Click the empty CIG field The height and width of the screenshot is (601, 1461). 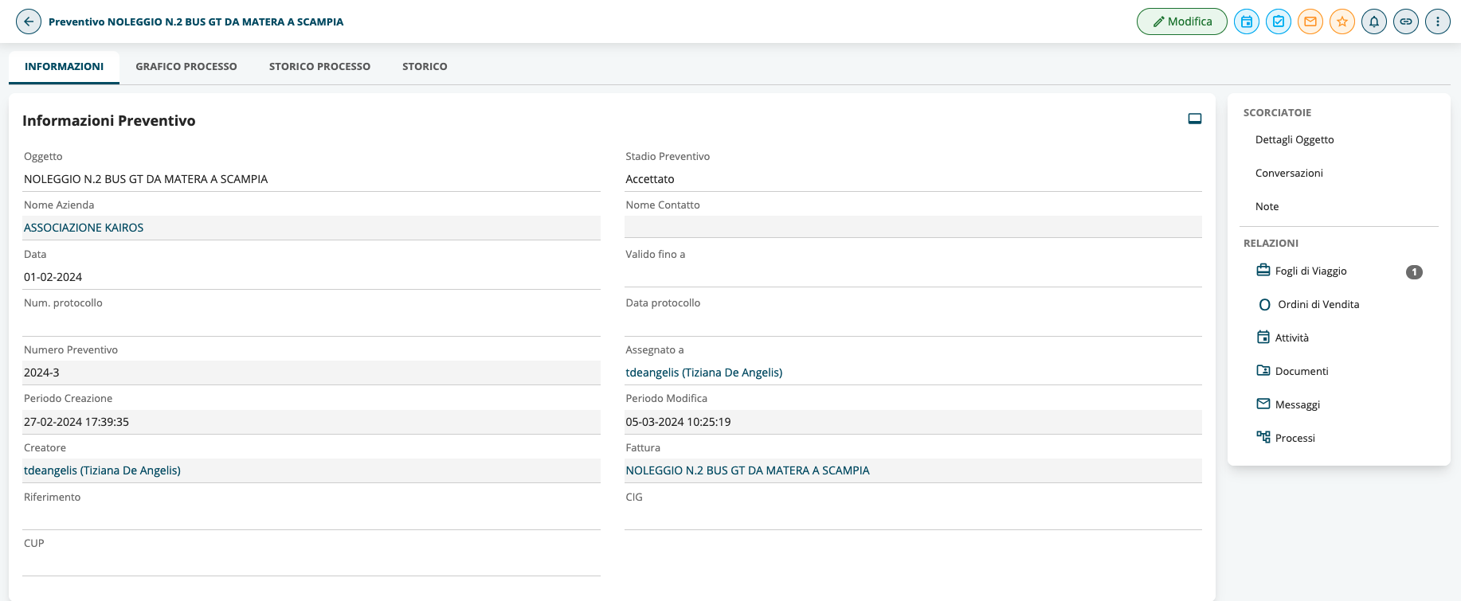(913, 518)
